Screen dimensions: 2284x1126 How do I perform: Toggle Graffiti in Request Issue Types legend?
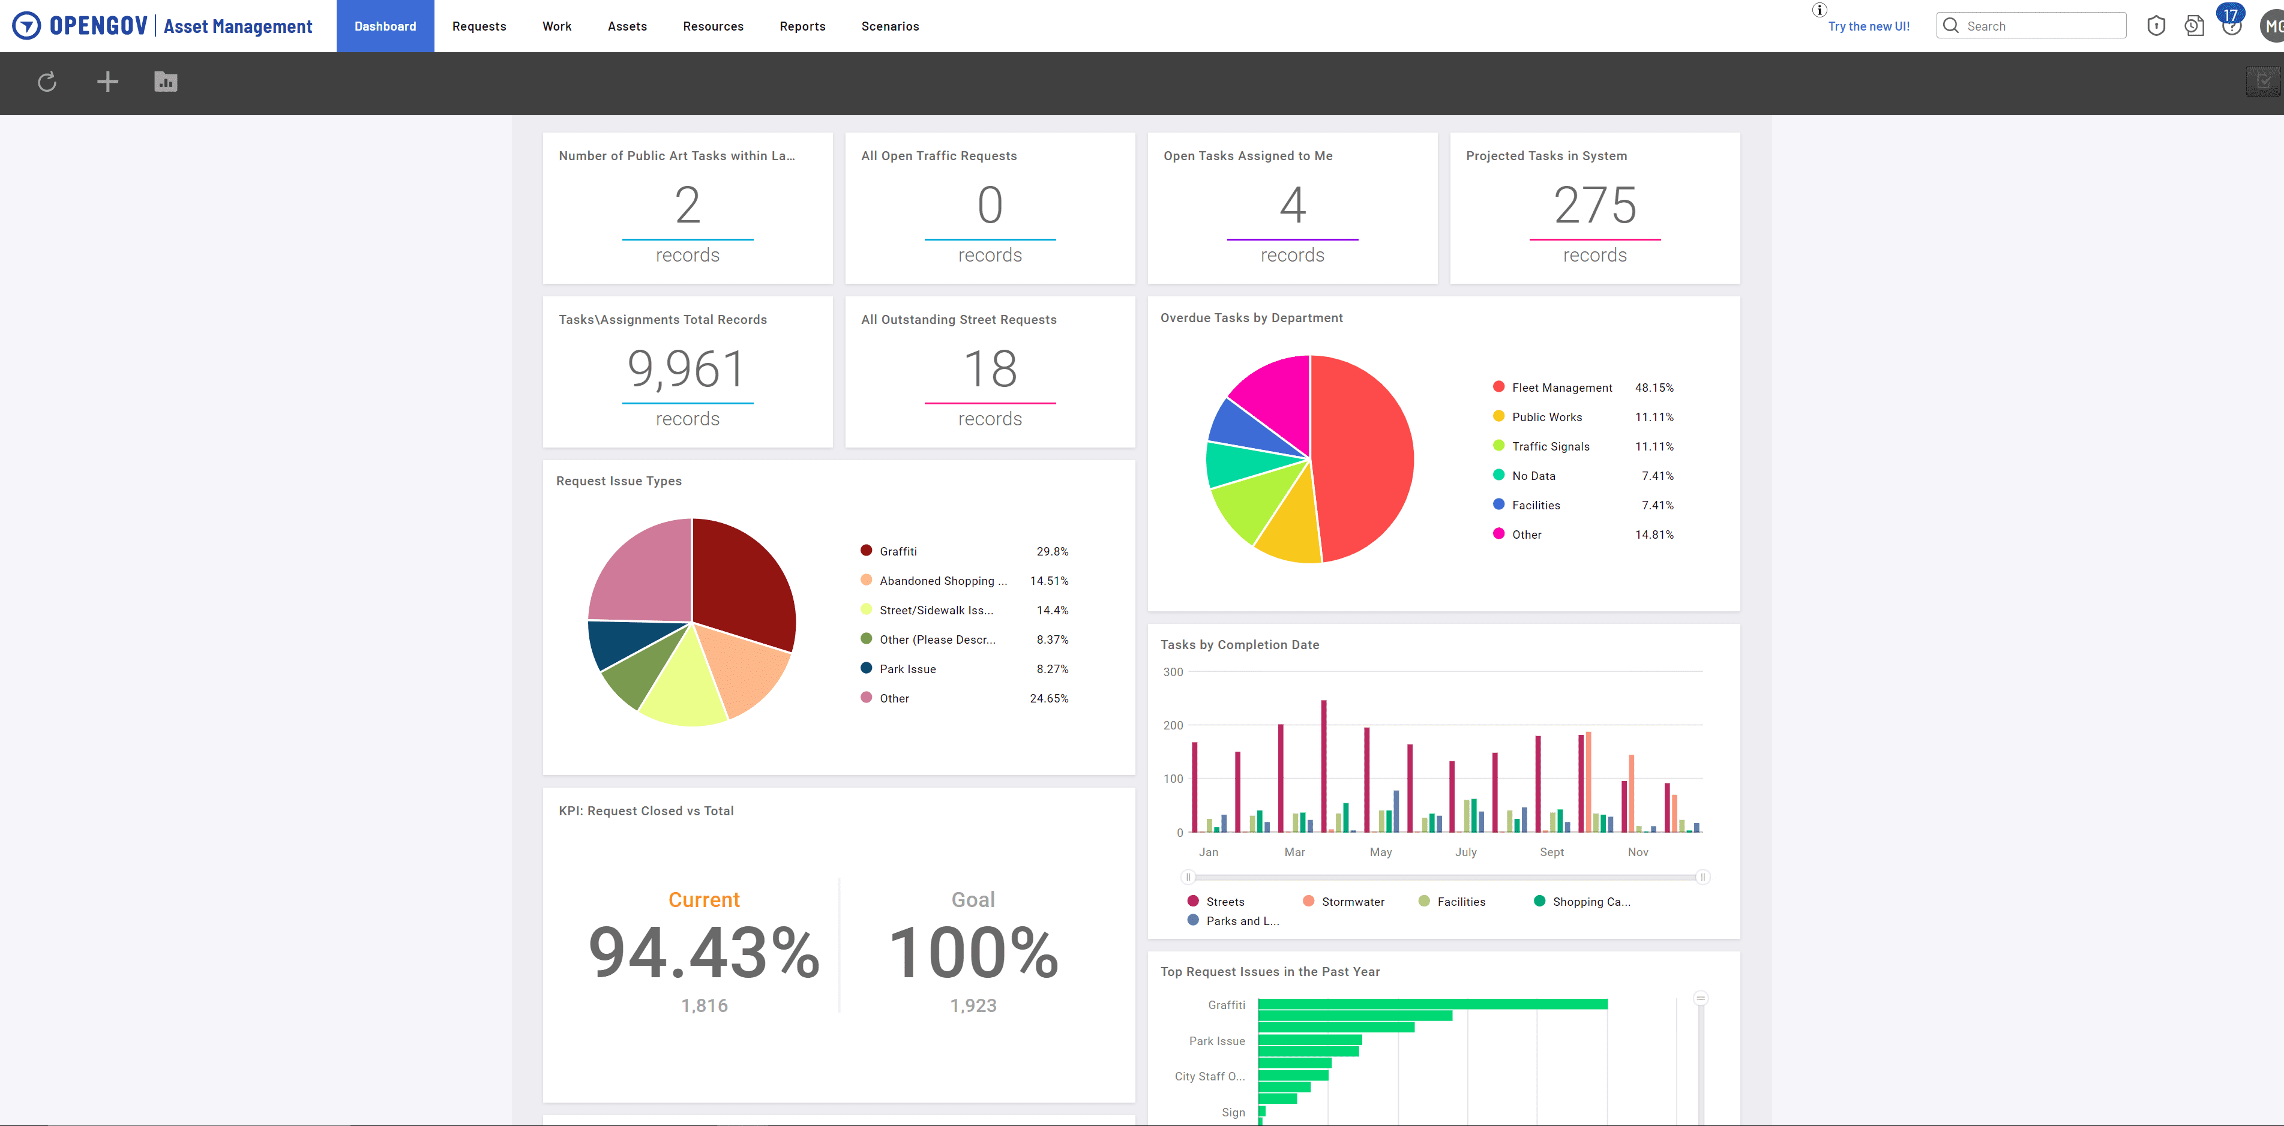click(x=897, y=551)
